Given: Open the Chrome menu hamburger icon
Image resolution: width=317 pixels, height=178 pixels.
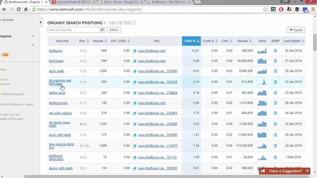Looking at the screenshot, I should tap(313, 9).
